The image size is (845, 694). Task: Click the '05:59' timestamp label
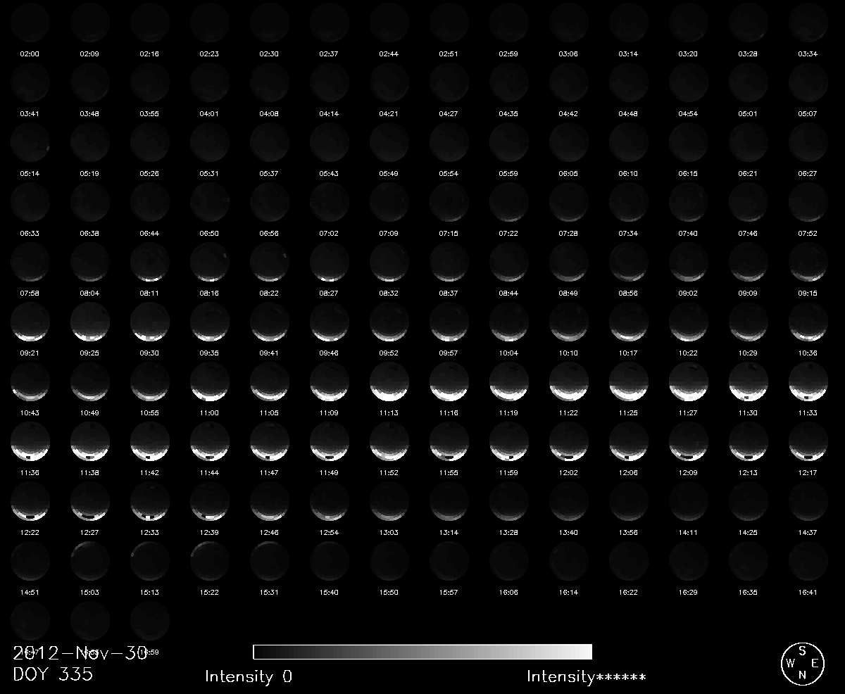tap(508, 173)
